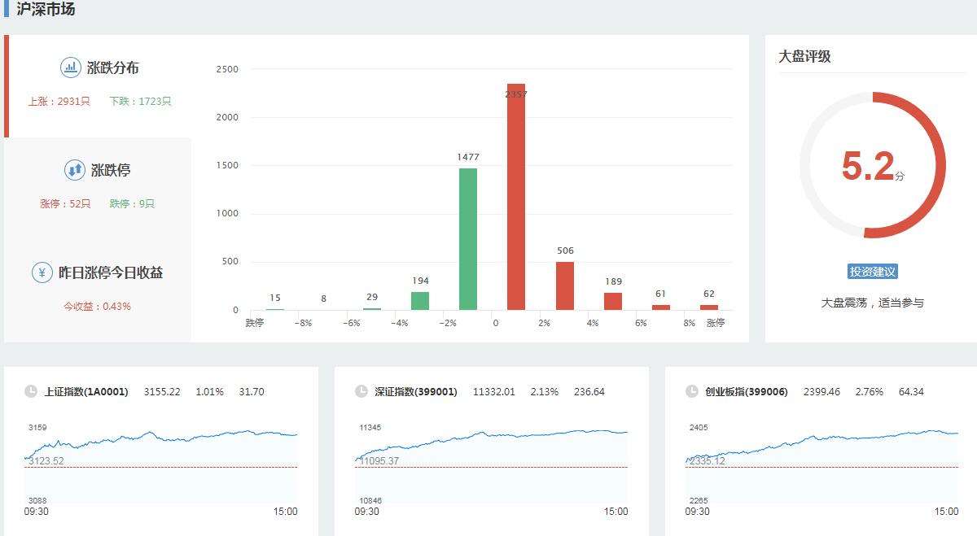Click the 上证指数 intraday line chart
This screenshot has height=536, width=977.
pyautogui.click(x=161, y=464)
